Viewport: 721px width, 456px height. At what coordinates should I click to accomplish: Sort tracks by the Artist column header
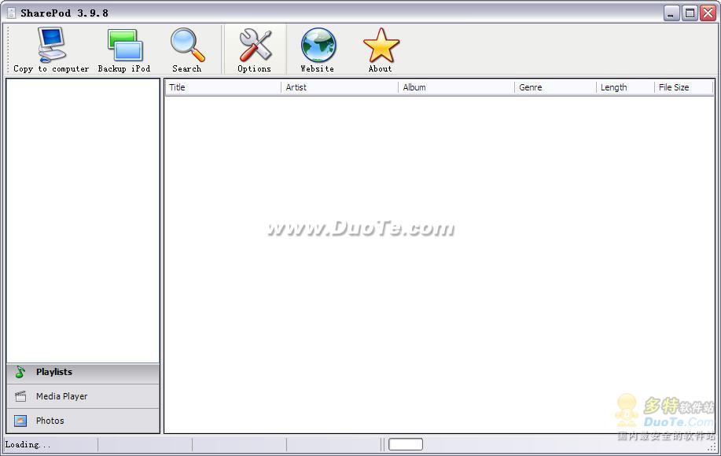(x=339, y=87)
